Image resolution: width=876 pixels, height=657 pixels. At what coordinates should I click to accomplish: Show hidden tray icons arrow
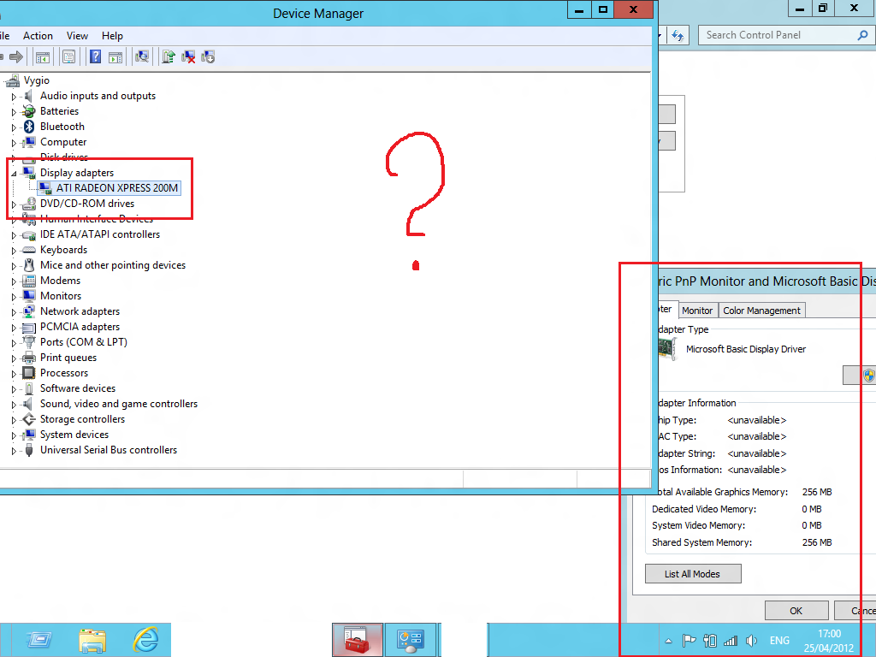tap(669, 641)
